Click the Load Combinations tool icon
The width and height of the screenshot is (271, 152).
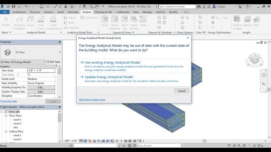pyautogui.click(x=53, y=19)
